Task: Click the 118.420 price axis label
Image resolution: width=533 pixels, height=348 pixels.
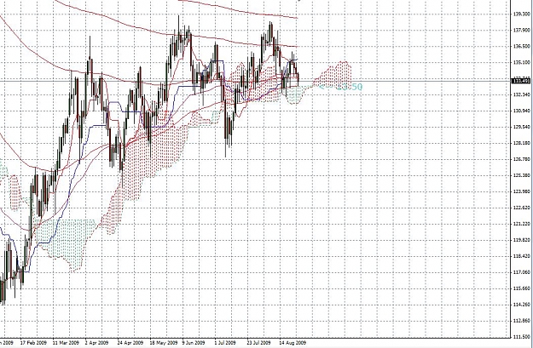Action: [522, 256]
